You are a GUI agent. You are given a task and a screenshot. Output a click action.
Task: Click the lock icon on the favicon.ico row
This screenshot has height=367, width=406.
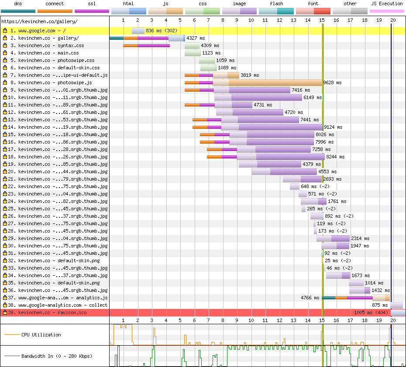[x=5, y=313]
